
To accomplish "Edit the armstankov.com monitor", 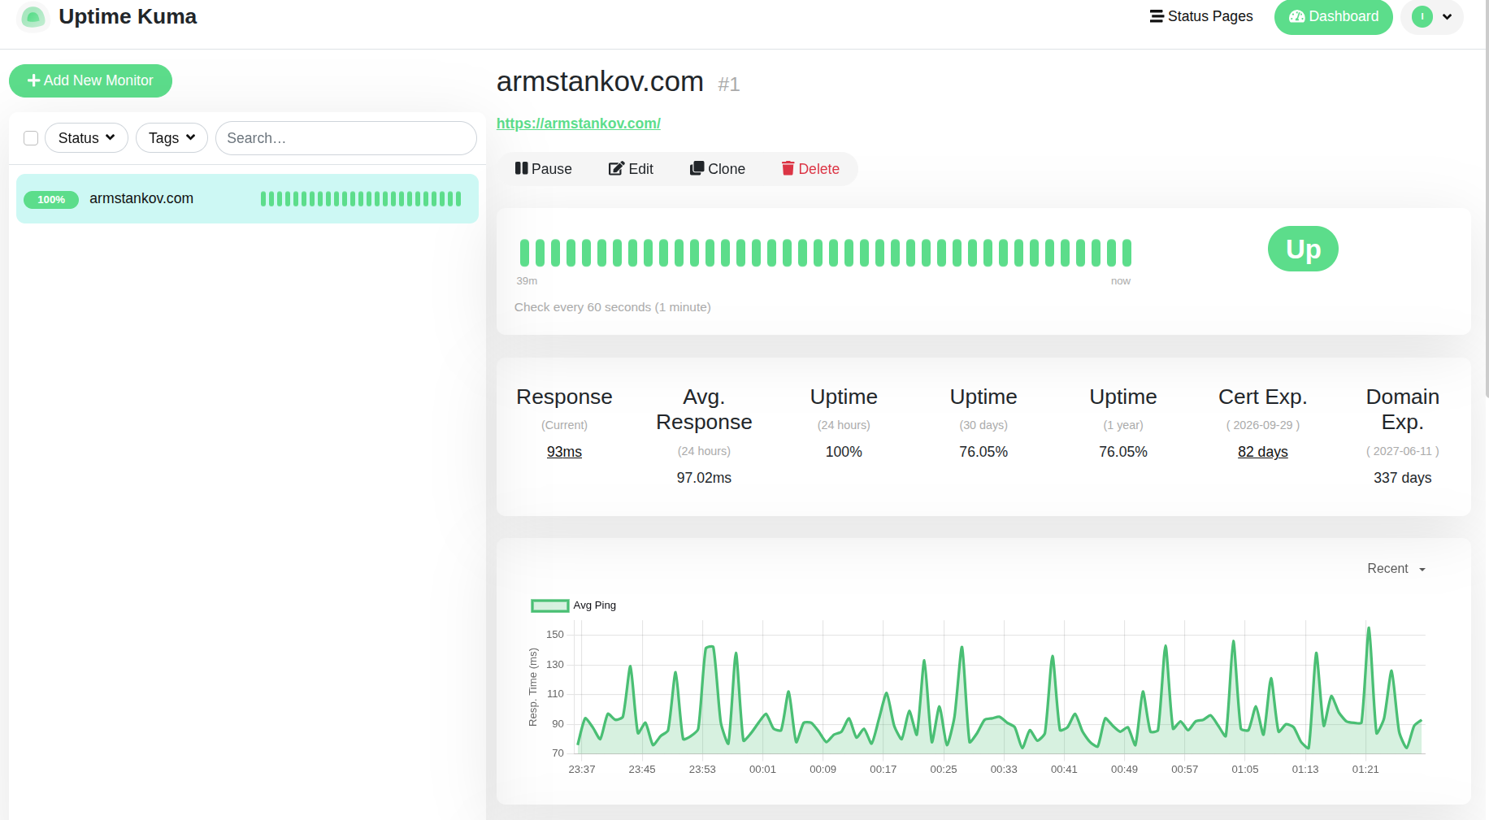I will click(632, 169).
